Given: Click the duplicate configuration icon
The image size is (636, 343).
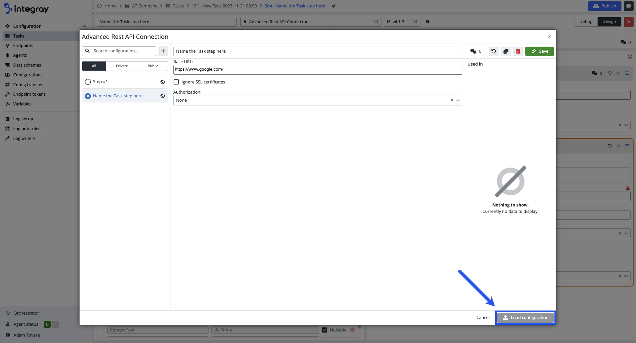Looking at the screenshot, I should point(506,51).
